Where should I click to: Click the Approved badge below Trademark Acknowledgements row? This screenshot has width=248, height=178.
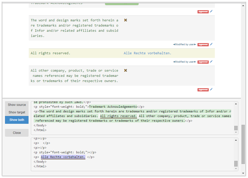pyautogui.click(x=203, y=12)
